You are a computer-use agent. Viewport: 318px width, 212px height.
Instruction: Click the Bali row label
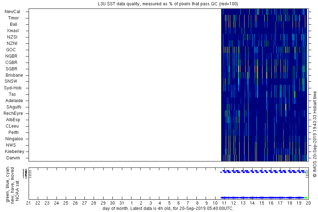click(x=13, y=24)
